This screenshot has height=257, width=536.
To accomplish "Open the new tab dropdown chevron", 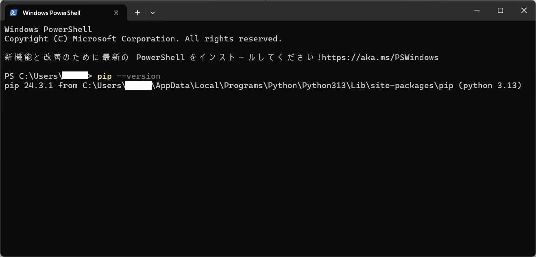I will pyautogui.click(x=153, y=13).
